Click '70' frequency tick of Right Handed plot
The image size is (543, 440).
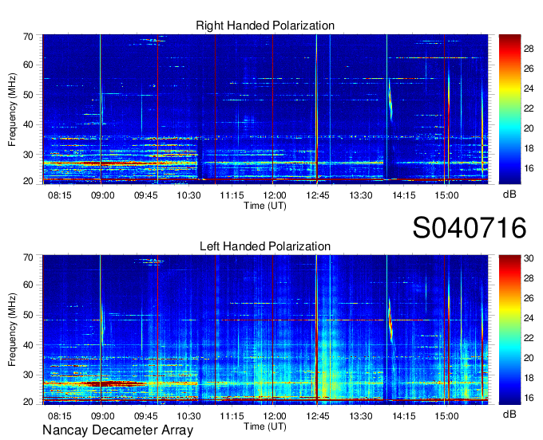(28, 37)
